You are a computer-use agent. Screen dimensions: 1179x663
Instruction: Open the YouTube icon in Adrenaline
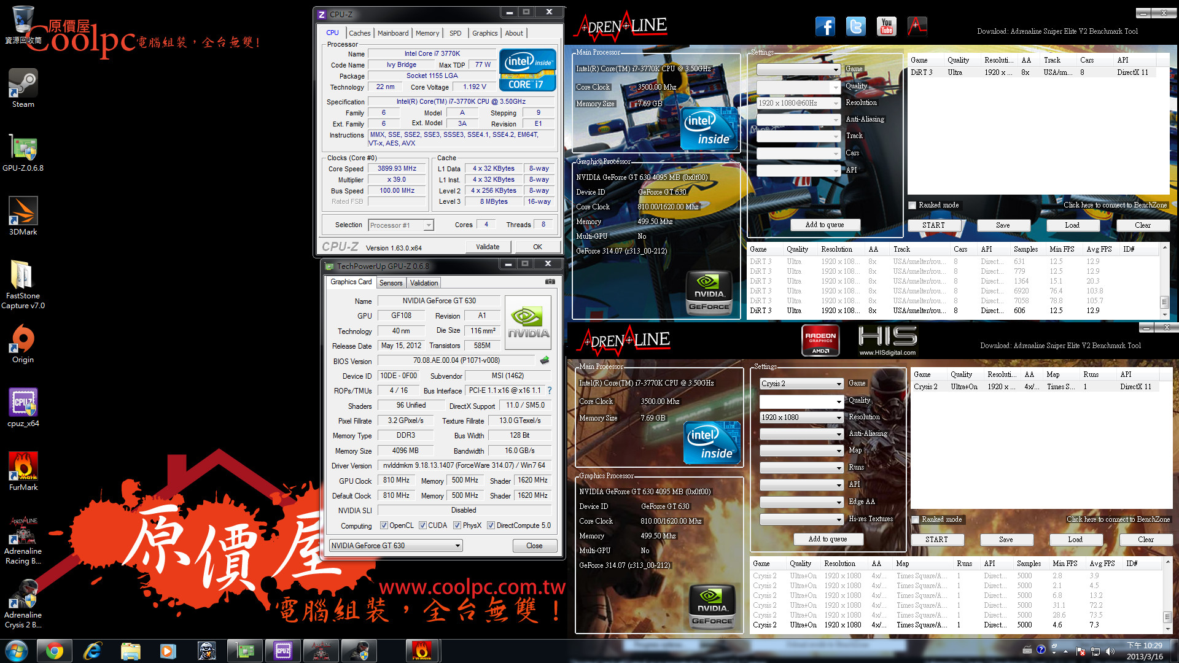click(x=886, y=26)
